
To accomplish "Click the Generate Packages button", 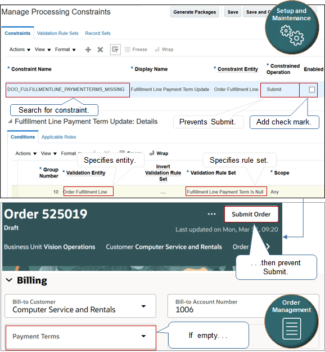I will (195, 12).
